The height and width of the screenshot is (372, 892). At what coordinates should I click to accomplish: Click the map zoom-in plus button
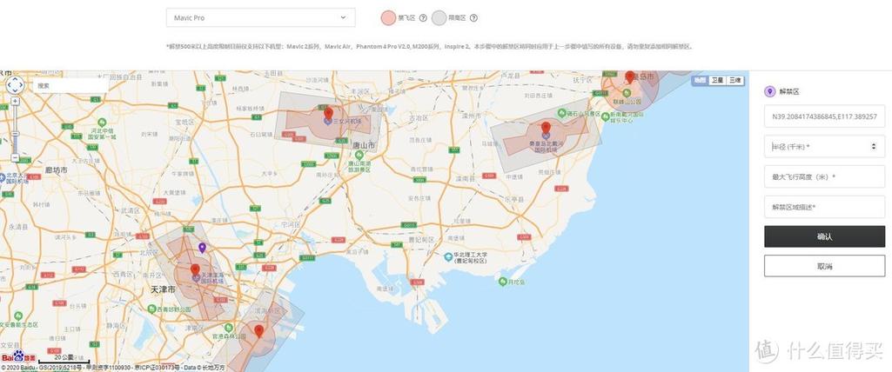coord(15,101)
